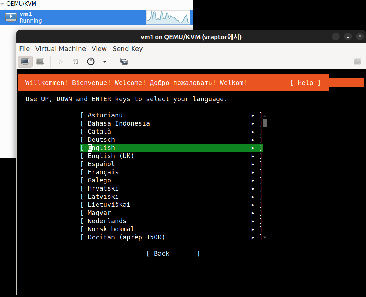The width and height of the screenshot is (366, 297).
Task: Select the Latviski language
Action: click(171, 197)
